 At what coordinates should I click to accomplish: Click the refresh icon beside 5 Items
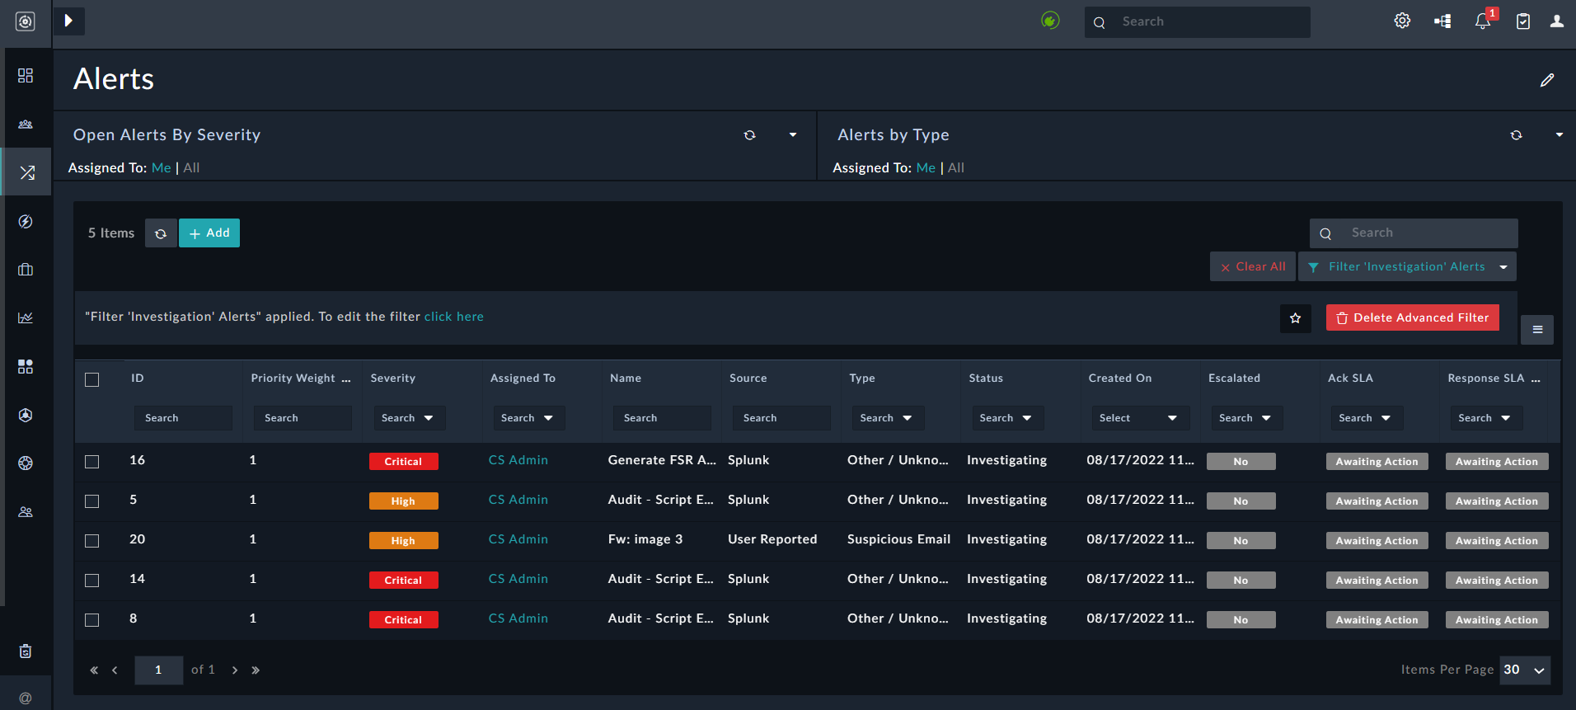161,233
